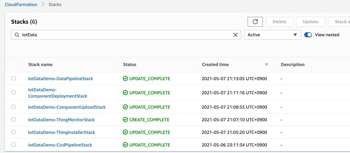Select radio for IotDataDemo-ComponentUploadStack
Viewport: 350px width, 153px height.
pyautogui.click(x=13, y=107)
